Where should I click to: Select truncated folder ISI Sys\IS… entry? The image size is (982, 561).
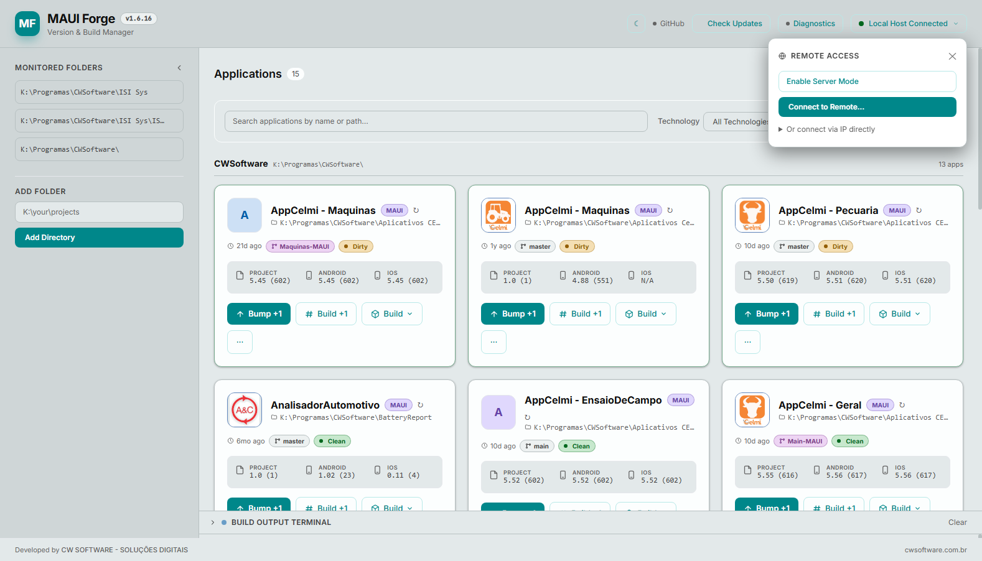tap(99, 121)
